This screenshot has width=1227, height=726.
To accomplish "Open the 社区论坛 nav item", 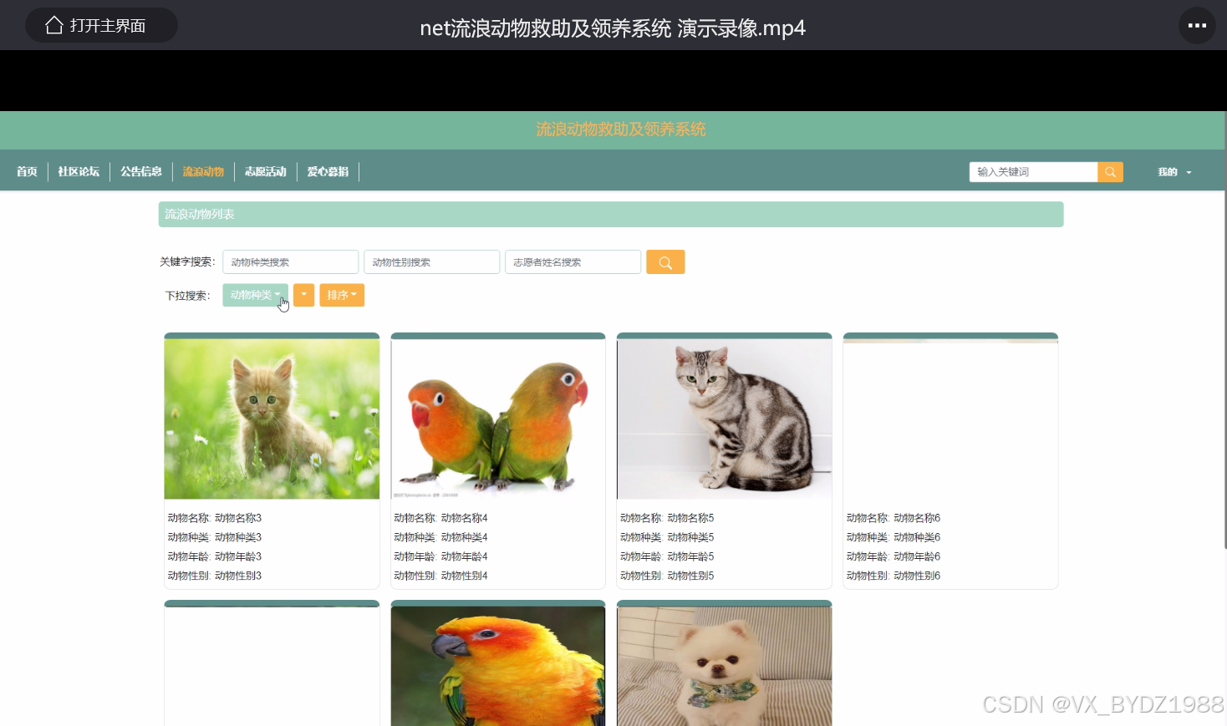I will [79, 171].
